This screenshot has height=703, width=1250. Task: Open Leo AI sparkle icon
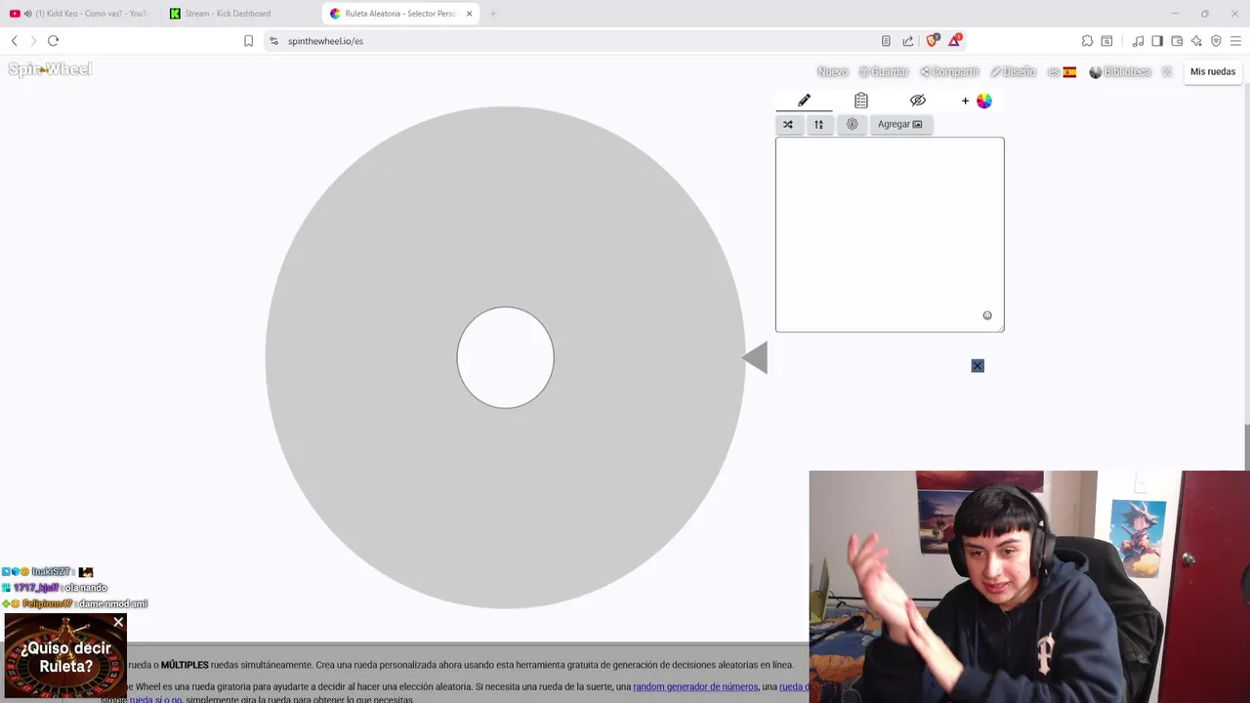pyautogui.click(x=1196, y=41)
